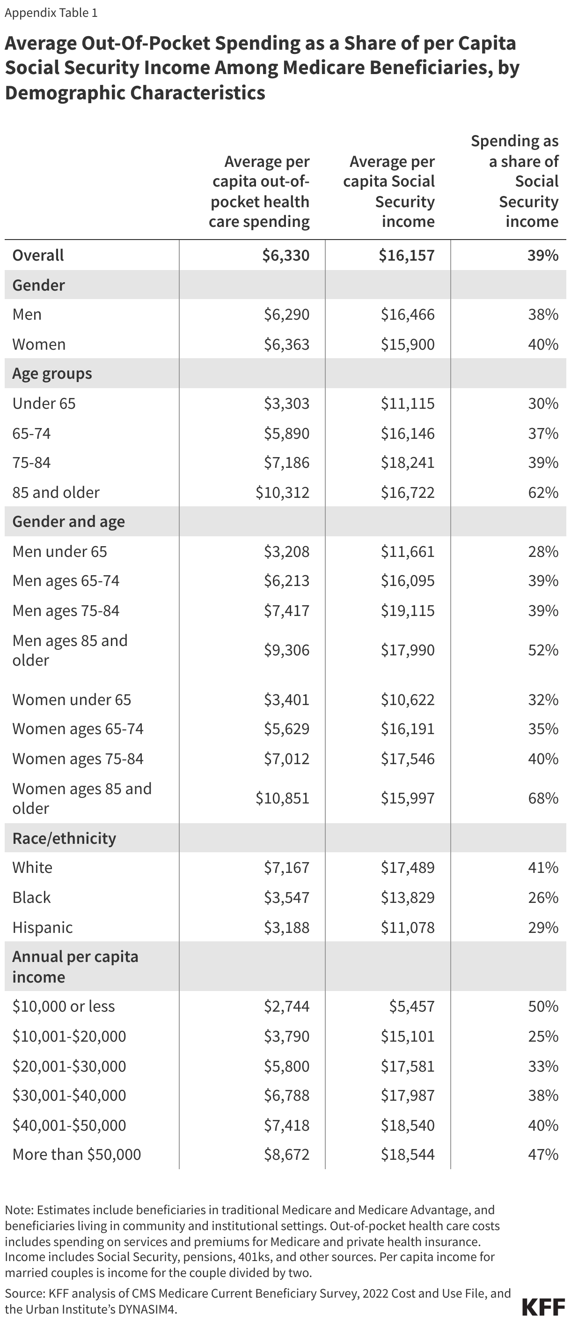Select the Hispanic row label
Viewport: 571px width, 1322px height.
click(x=43, y=927)
